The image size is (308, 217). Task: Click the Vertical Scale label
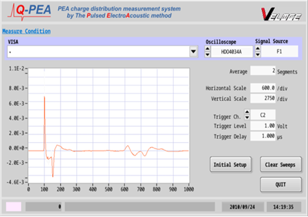229,99
